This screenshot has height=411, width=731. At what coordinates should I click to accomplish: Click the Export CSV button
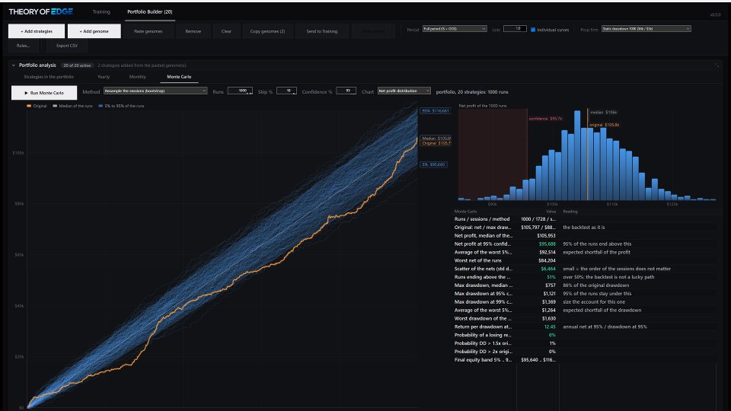tap(67, 46)
